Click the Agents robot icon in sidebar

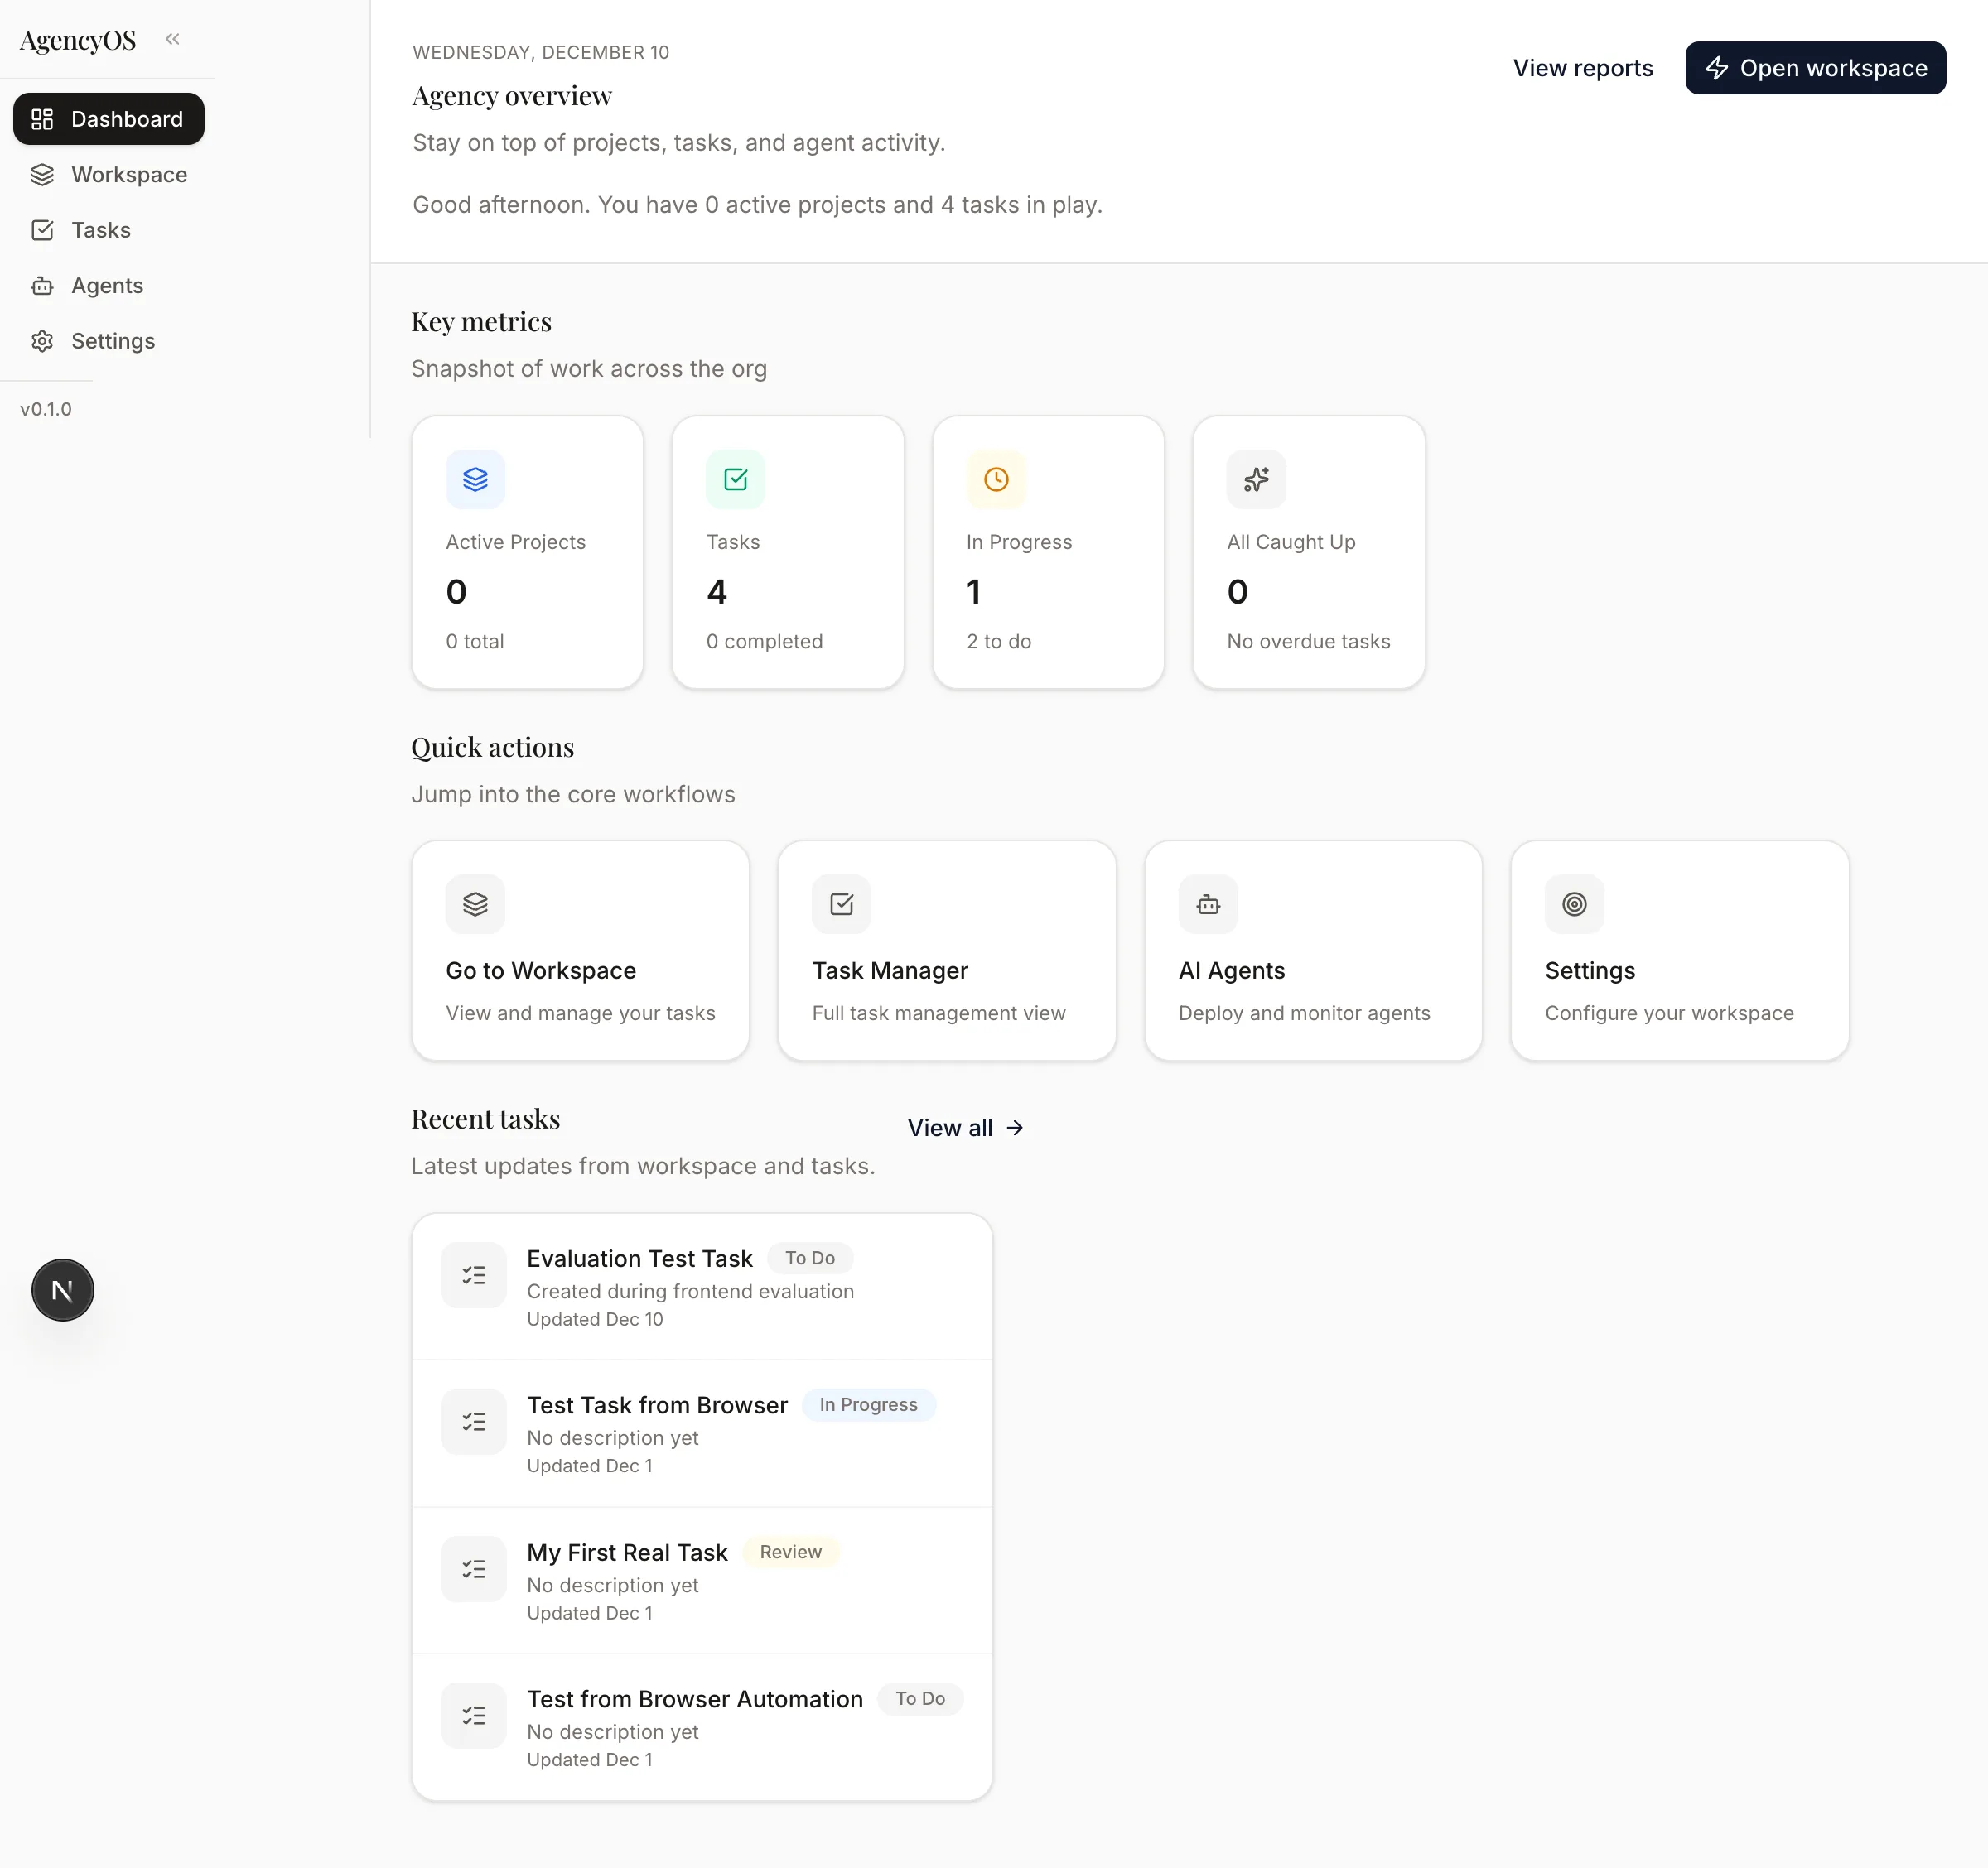click(x=41, y=286)
